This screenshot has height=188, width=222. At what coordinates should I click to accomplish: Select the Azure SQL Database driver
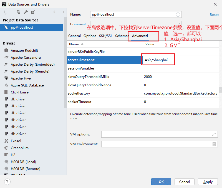pos(27,85)
